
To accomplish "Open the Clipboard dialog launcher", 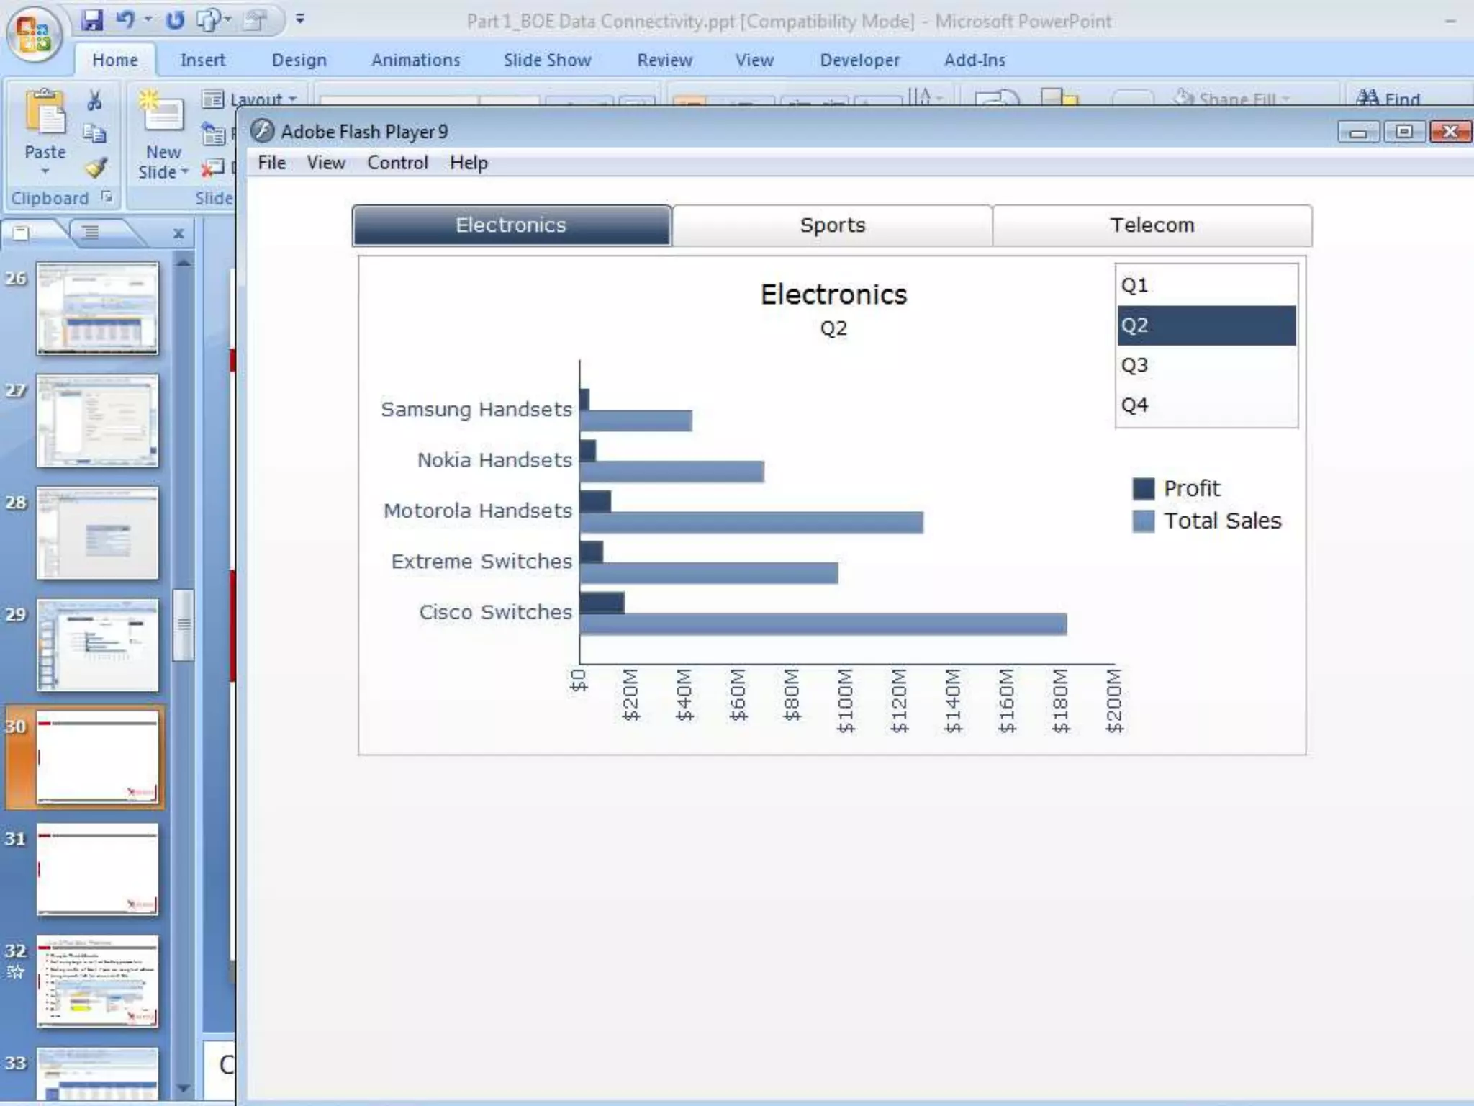I will pyautogui.click(x=107, y=196).
